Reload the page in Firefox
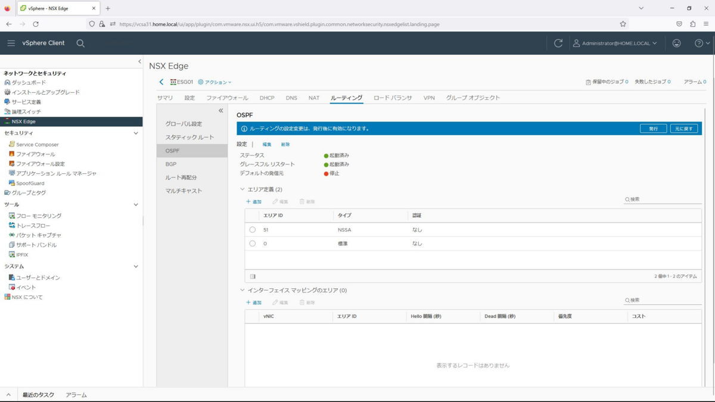This screenshot has height=402, width=715. click(36, 24)
